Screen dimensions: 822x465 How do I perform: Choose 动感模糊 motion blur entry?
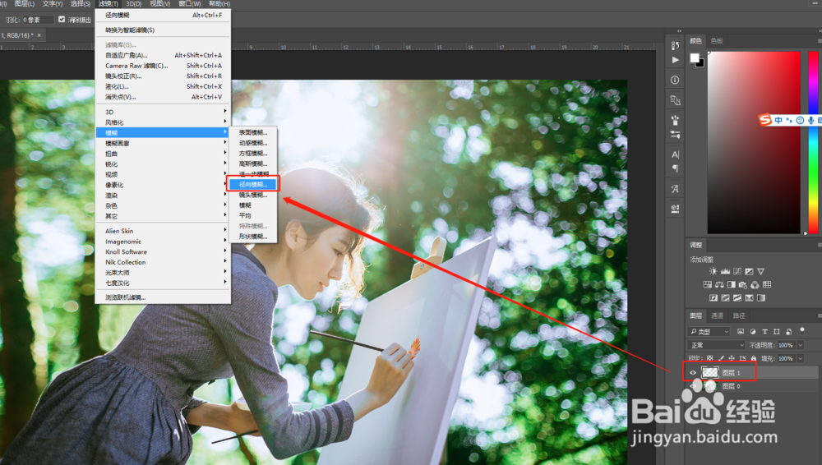253,143
